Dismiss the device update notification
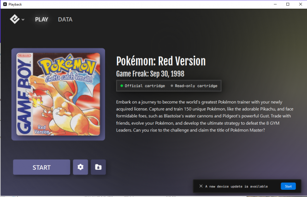 201,186
